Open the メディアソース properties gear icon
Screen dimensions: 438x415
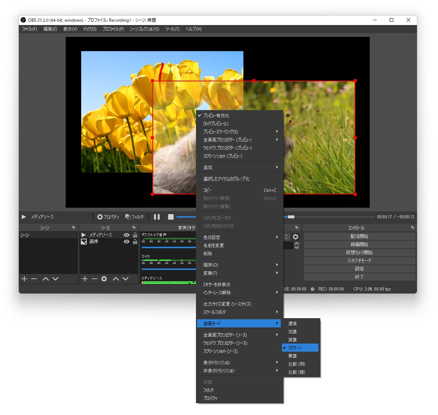click(100, 217)
